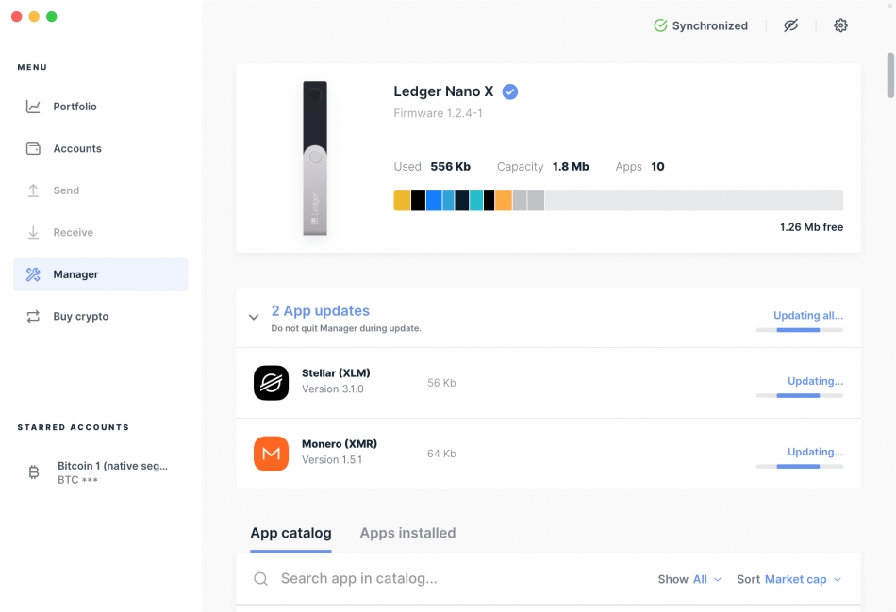Click the Stellar (XLM) app name

(336, 373)
